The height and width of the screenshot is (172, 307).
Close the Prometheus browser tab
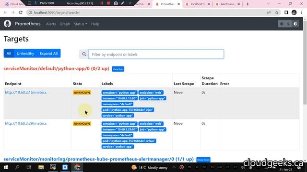point(178,4)
